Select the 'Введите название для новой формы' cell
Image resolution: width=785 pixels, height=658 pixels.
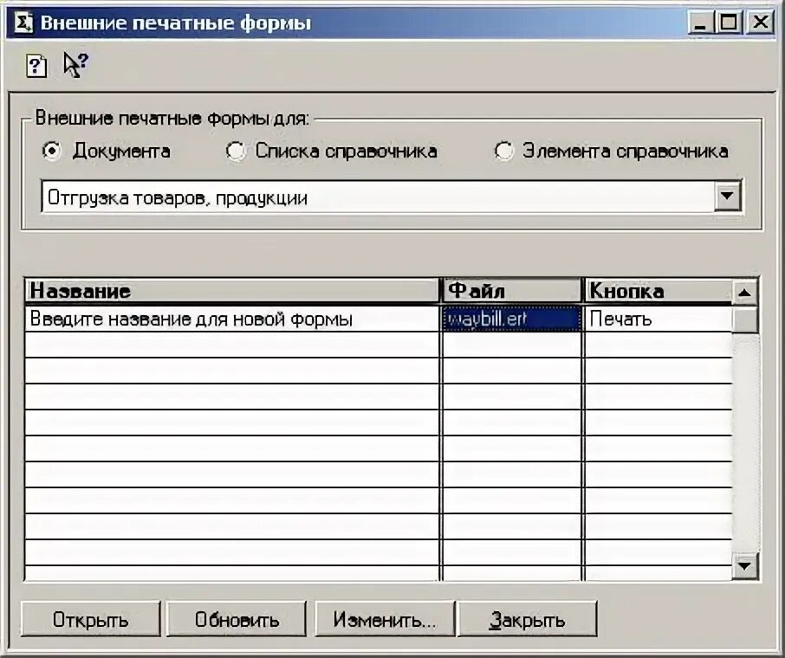pyautogui.click(x=232, y=319)
